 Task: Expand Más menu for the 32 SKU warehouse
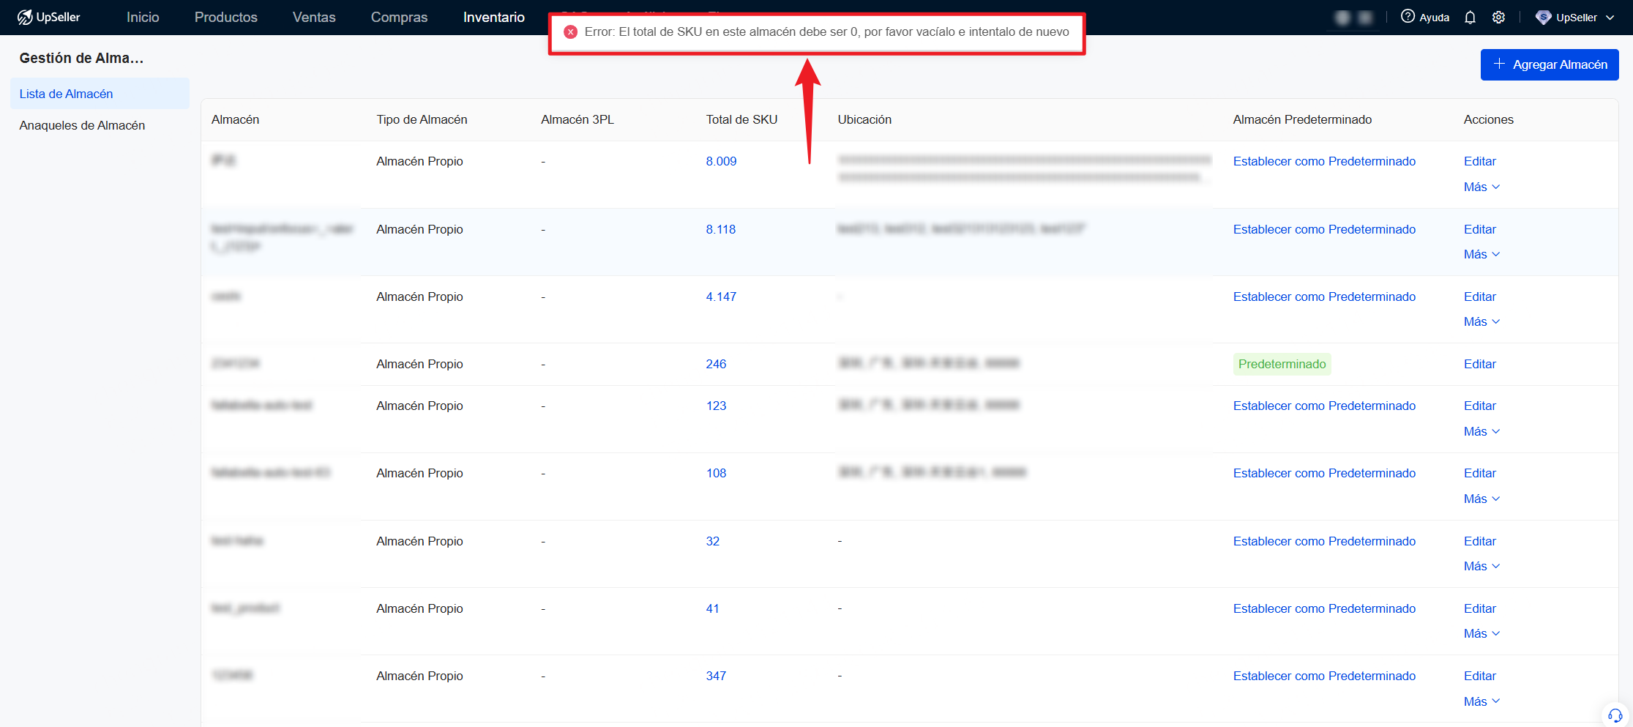click(1481, 566)
